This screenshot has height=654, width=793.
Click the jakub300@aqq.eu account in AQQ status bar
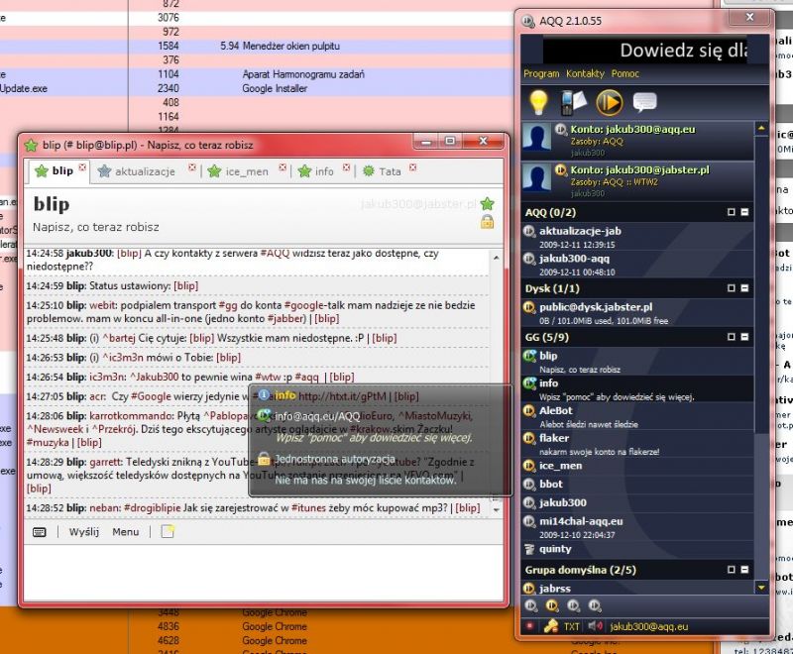tap(649, 626)
